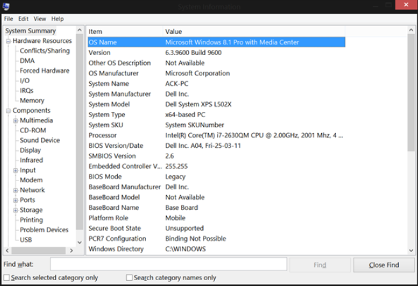Click the Value column header
418x286 pixels.
point(254,31)
